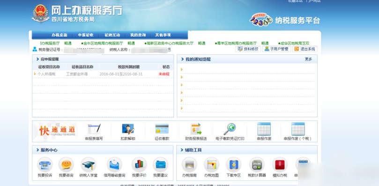Expand the 应申报提醒 panel header arrow
This screenshot has width=379, height=186.
[37, 59]
